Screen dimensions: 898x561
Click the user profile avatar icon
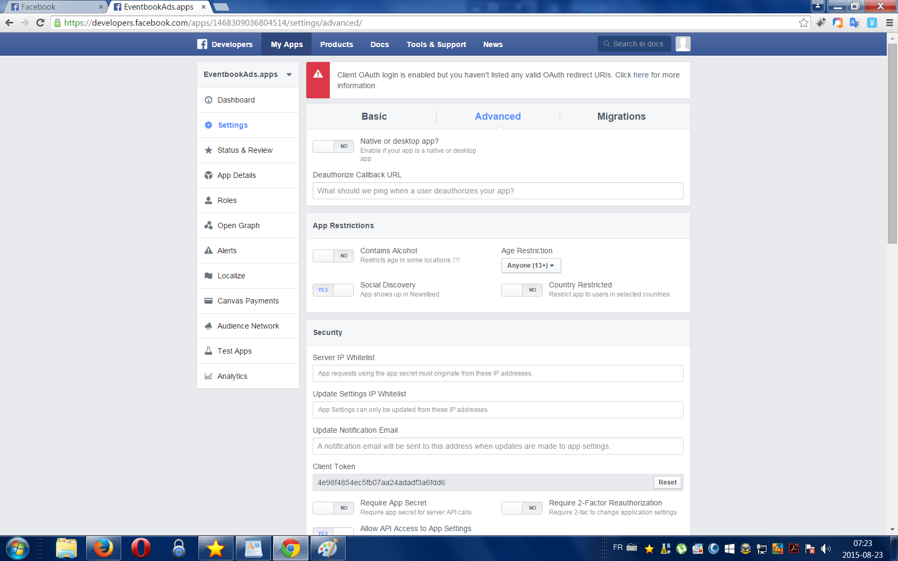point(683,44)
